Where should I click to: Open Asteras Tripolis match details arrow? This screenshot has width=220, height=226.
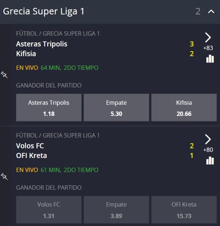(x=208, y=37)
